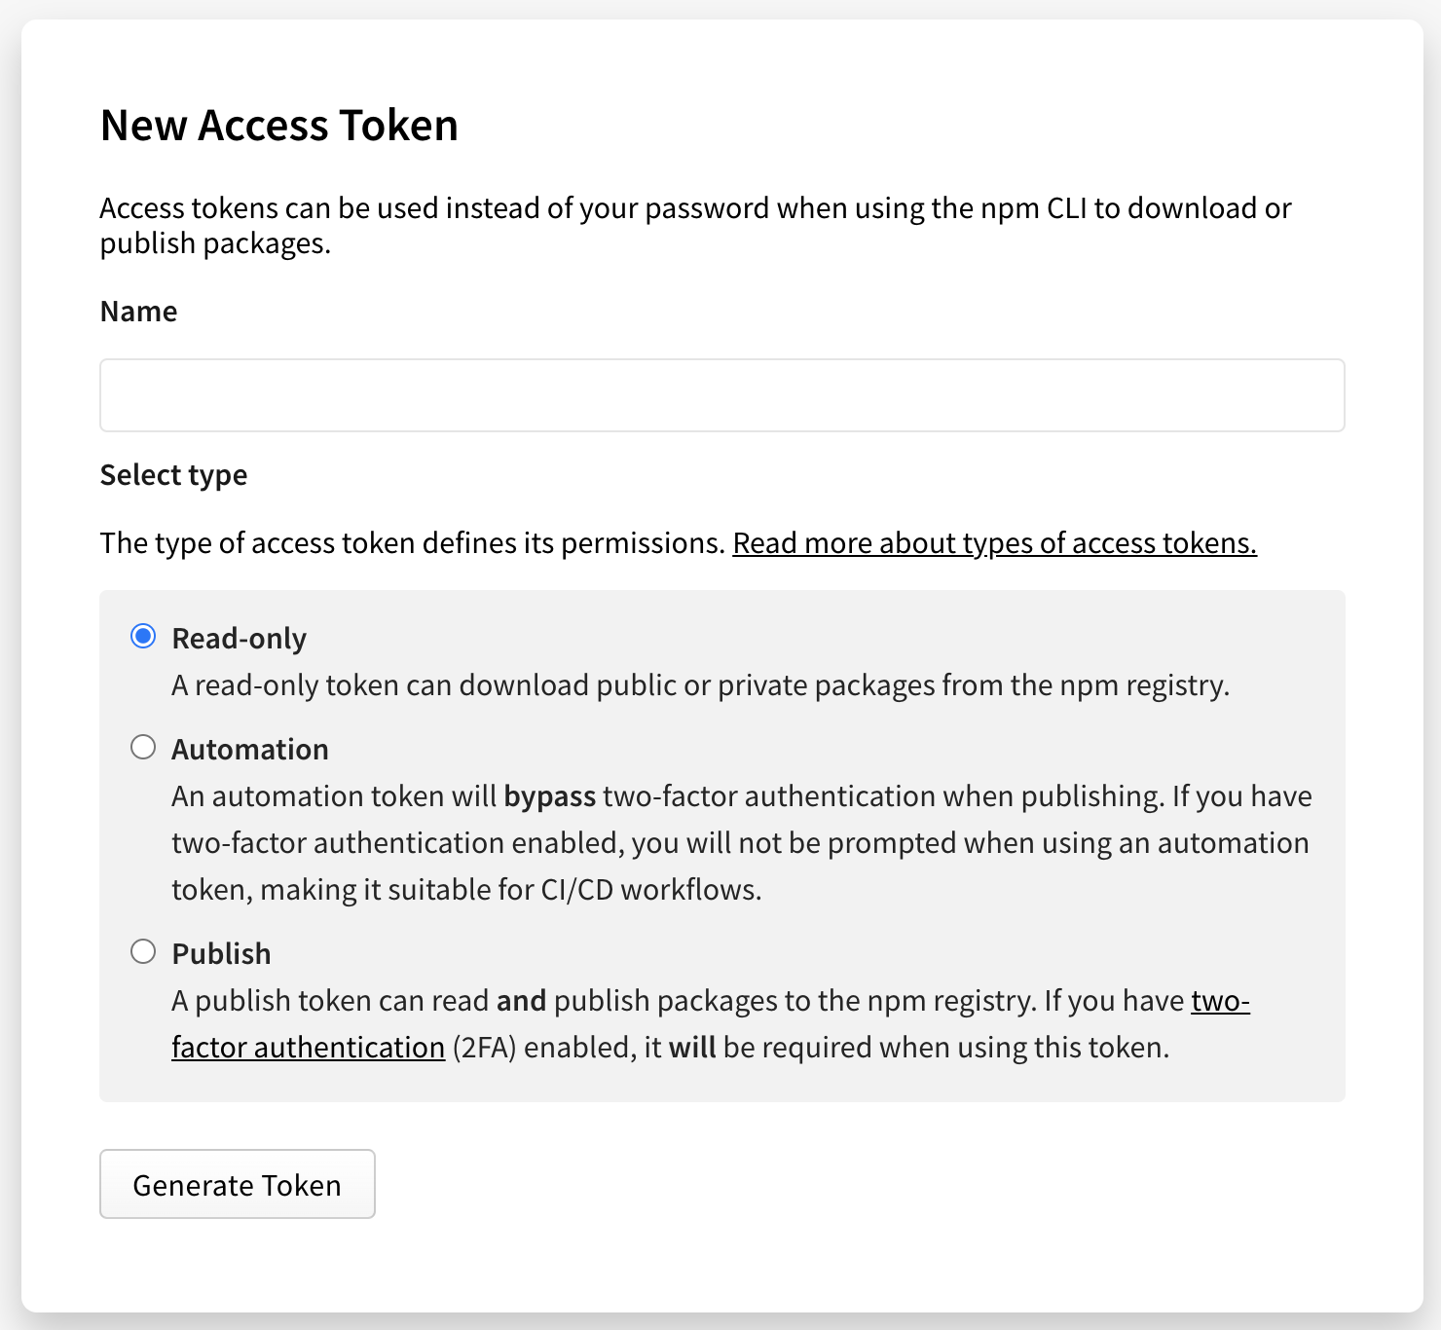The image size is (1441, 1330).
Task: Open 'Read more about types of access tokens' link
Action: pyautogui.click(x=994, y=543)
